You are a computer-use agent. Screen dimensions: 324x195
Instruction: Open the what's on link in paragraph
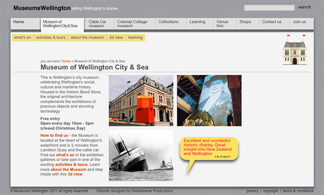65,155
